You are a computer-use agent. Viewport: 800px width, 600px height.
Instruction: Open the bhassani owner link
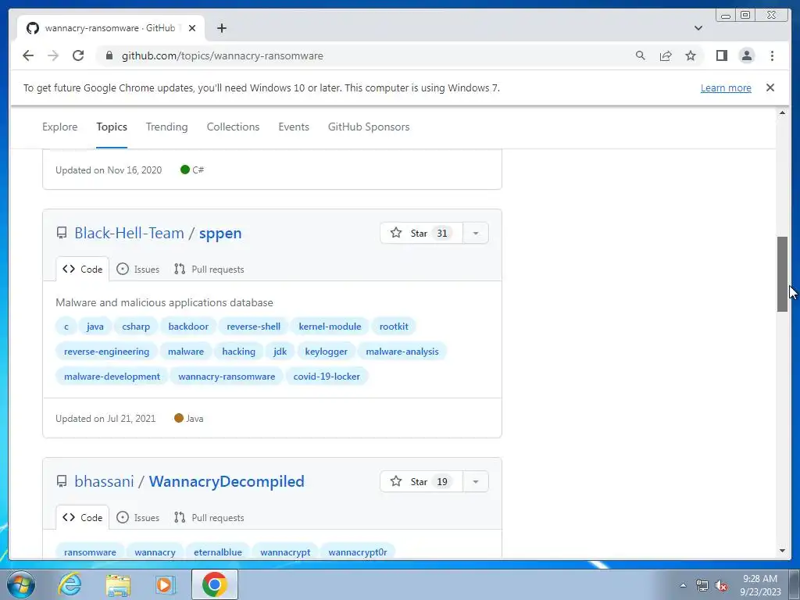[x=104, y=481]
